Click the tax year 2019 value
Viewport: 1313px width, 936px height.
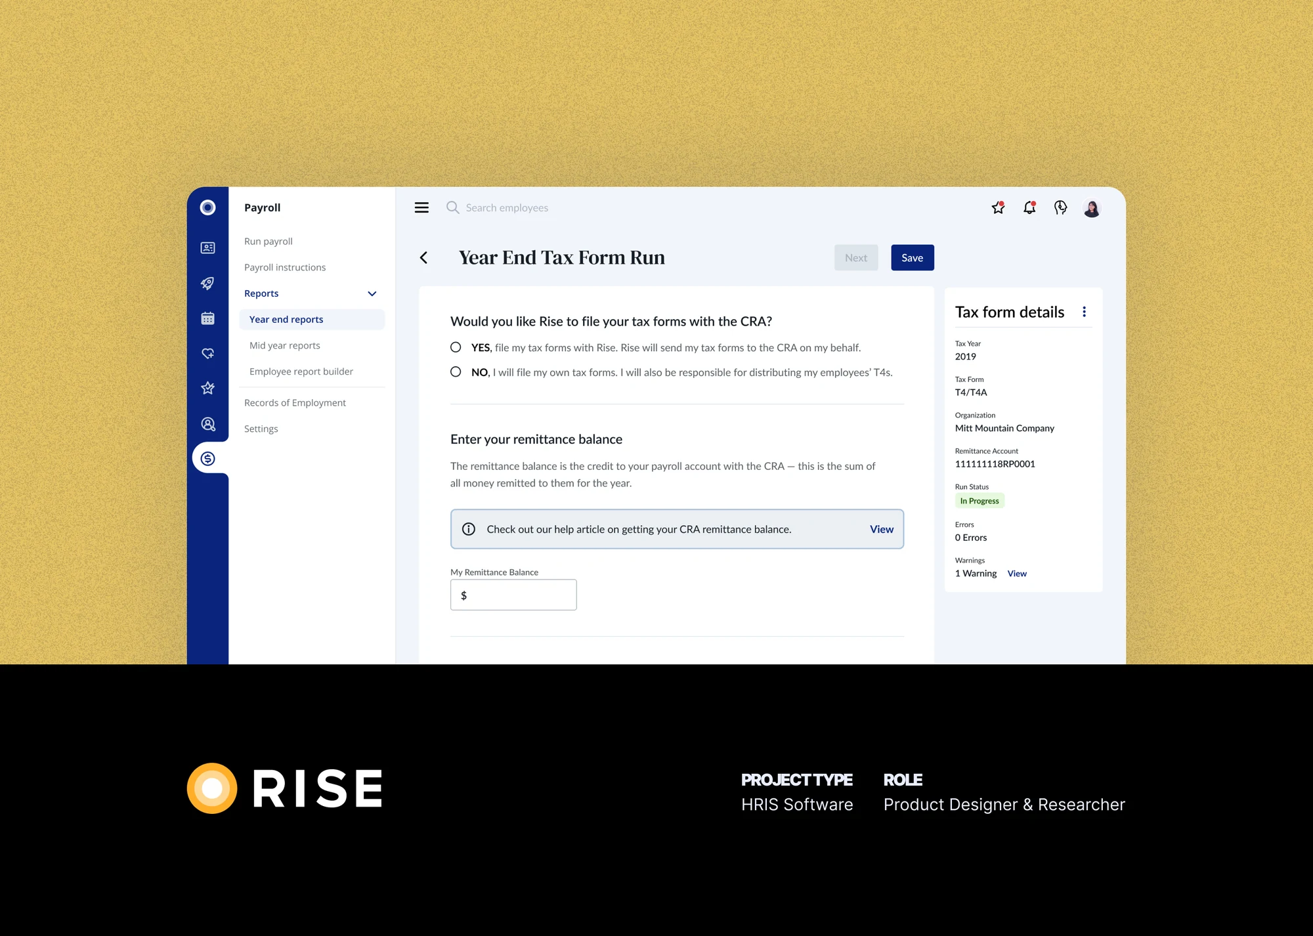click(965, 356)
